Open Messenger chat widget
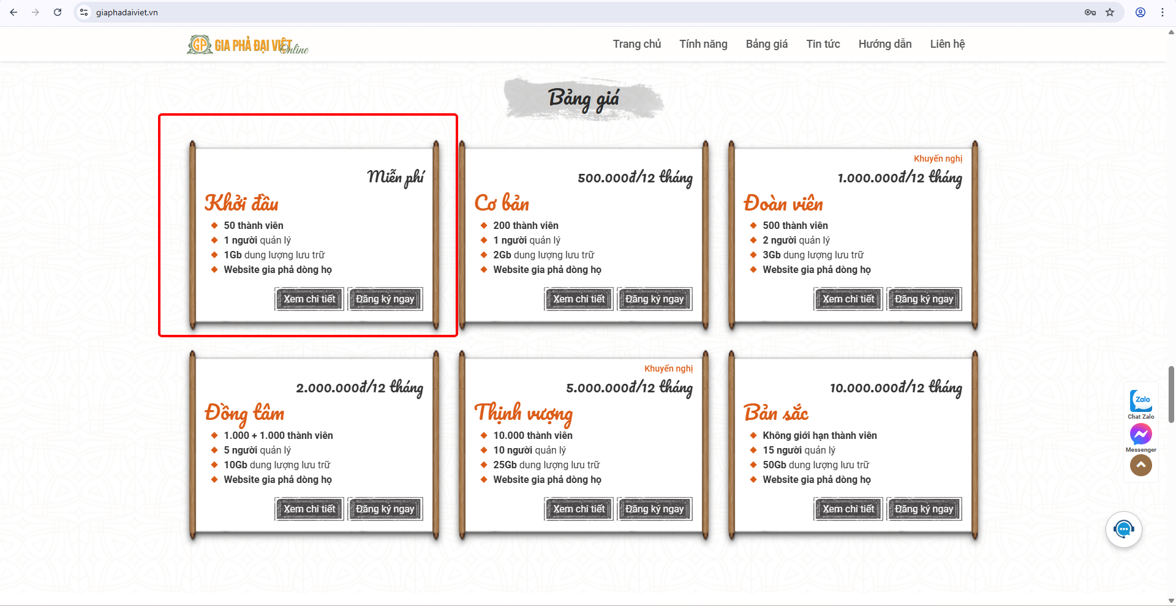 click(1140, 435)
